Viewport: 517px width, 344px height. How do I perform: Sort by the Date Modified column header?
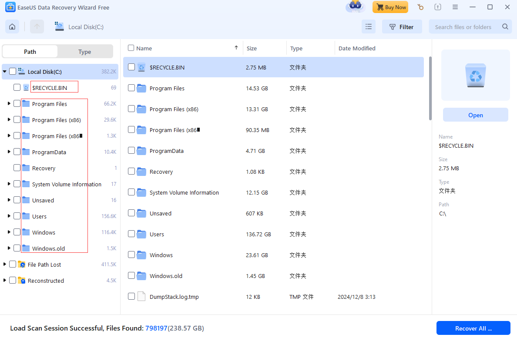pyautogui.click(x=357, y=48)
